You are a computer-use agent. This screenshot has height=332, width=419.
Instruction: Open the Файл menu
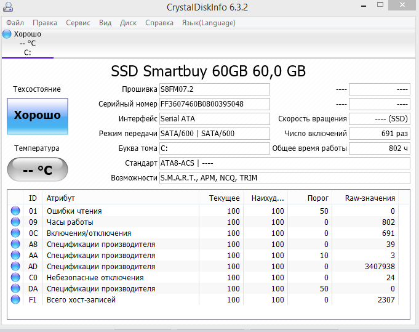pyautogui.click(x=15, y=23)
